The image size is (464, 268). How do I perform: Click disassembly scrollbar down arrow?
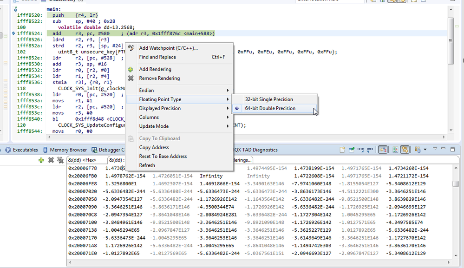pos(451,130)
